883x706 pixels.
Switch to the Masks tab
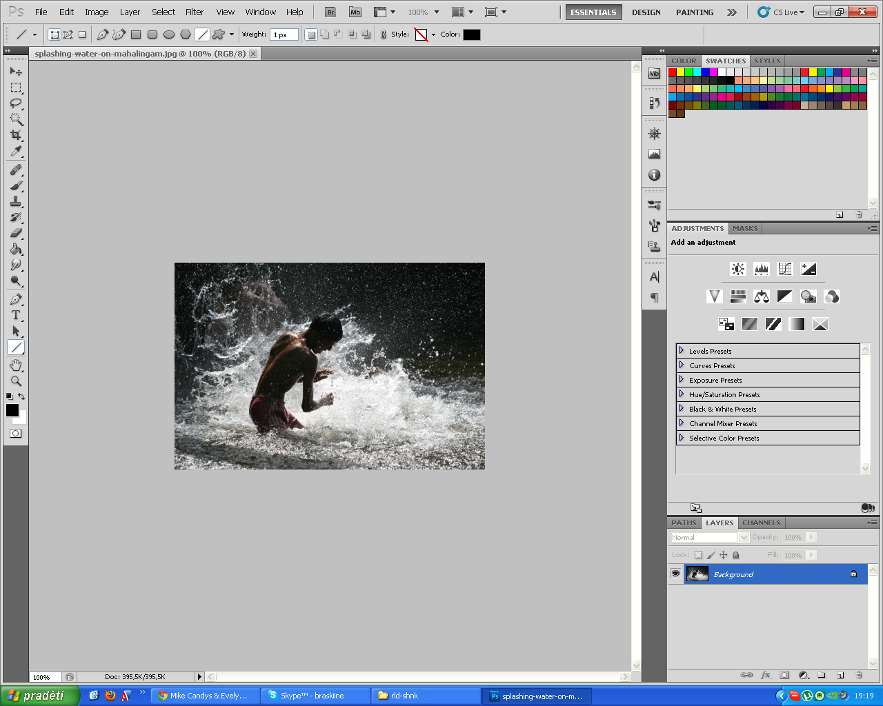coord(745,228)
